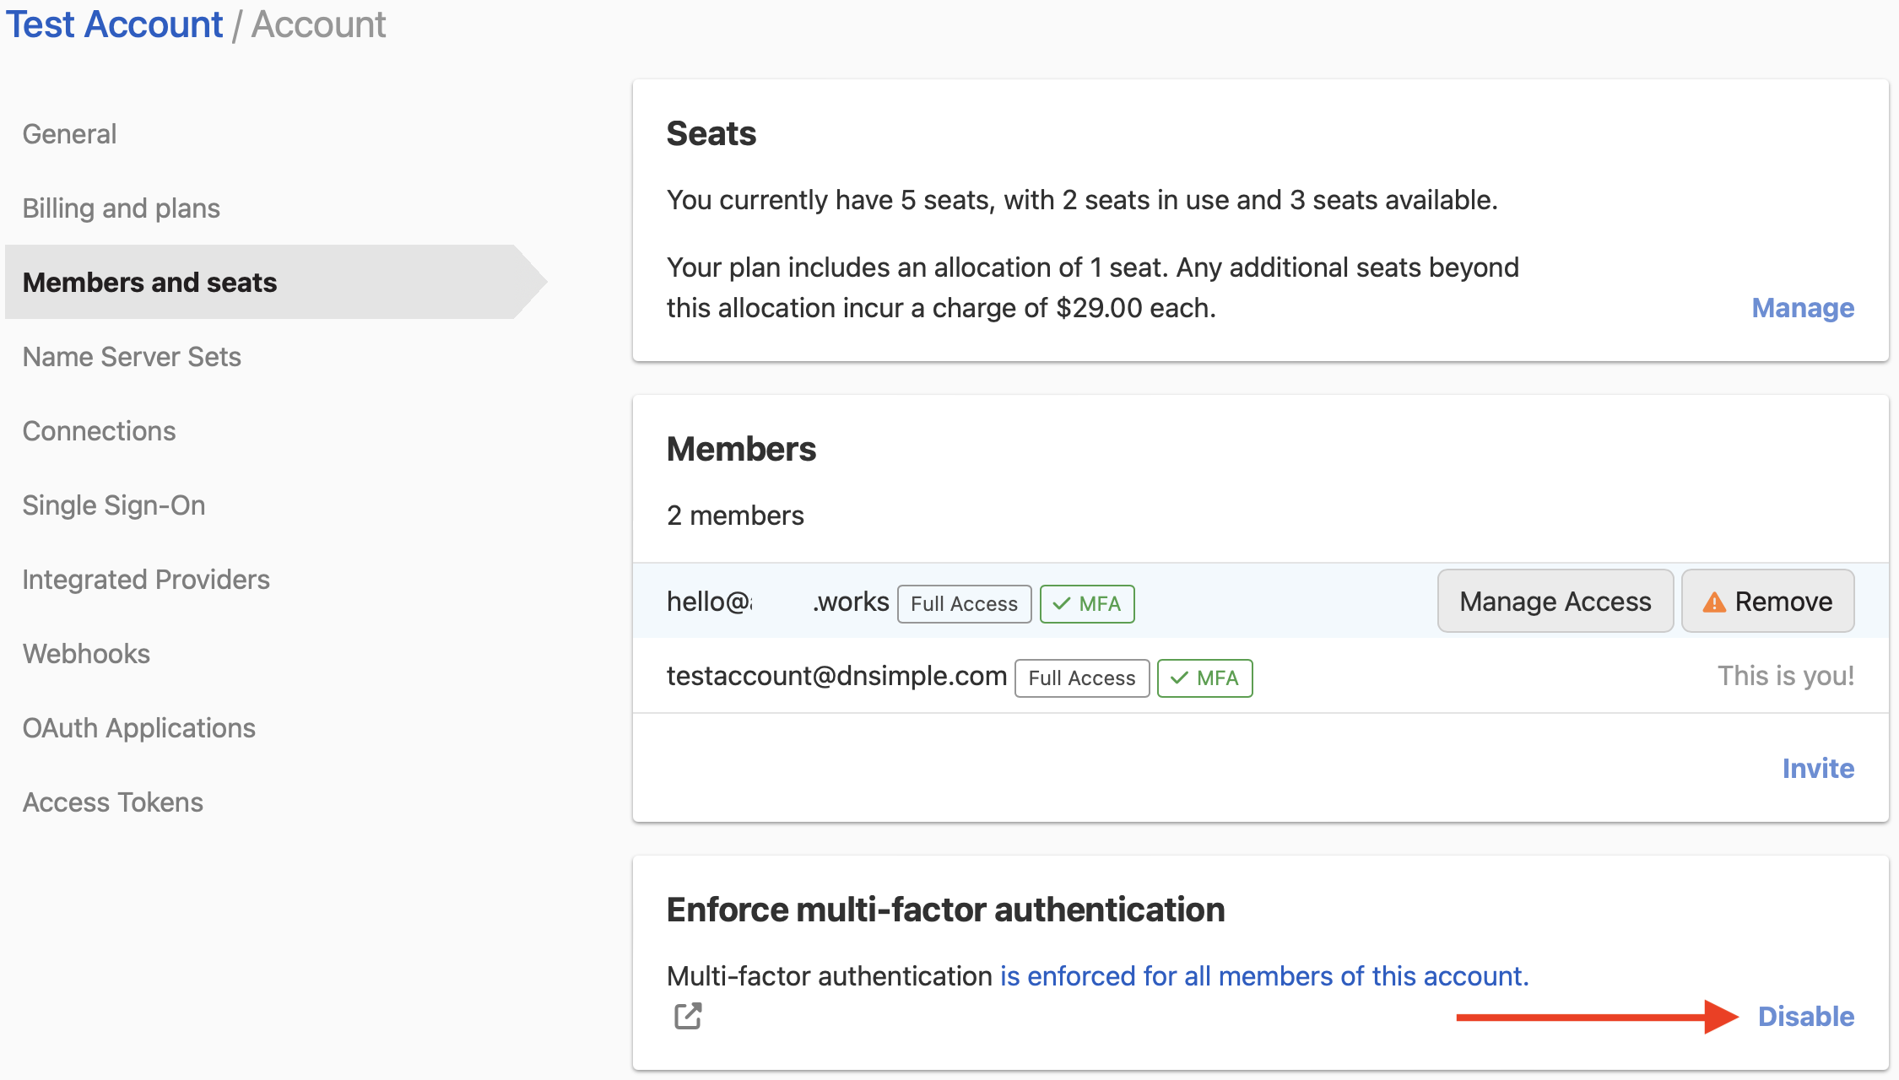Image resolution: width=1899 pixels, height=1080 pixels.
Task: Click Invite to add a new member
Action: pos(1818,768)
